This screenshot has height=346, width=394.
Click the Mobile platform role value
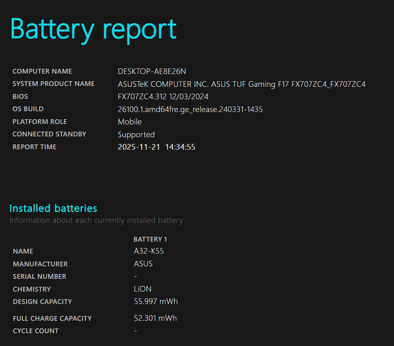(x=129, y=122)
